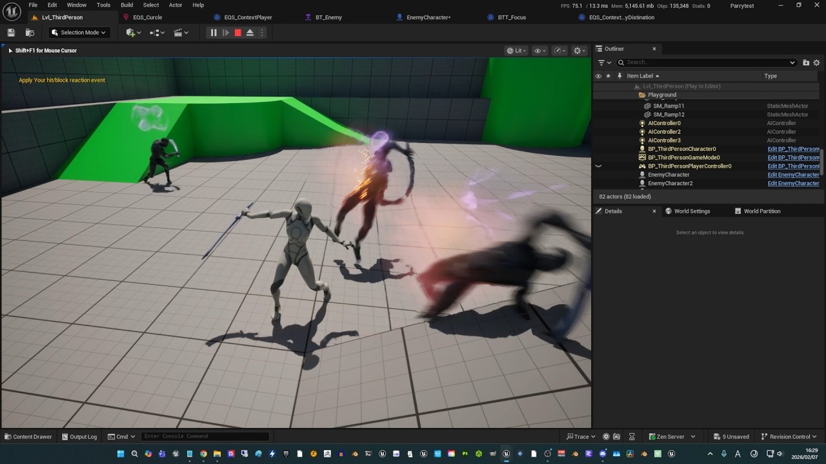The height and width of the screenshot is (464, 826).
Task: Open the play options three-dot menu
Action: [x=261, y=32]
